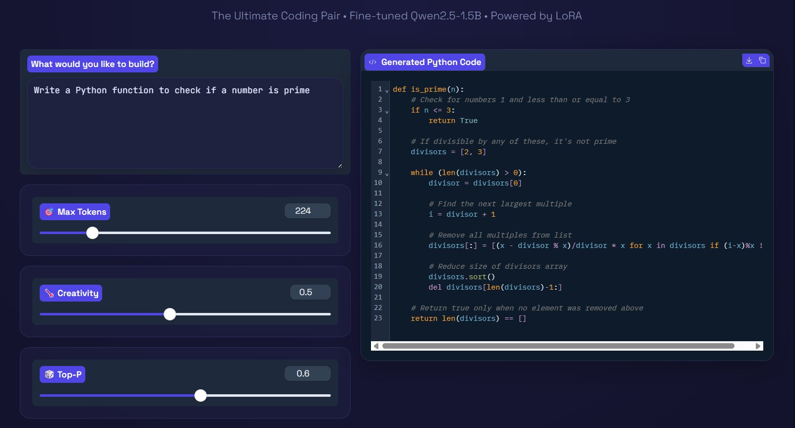The image size is (795, 428).
Task: Download the generated Python code
Action: [749, 61]
